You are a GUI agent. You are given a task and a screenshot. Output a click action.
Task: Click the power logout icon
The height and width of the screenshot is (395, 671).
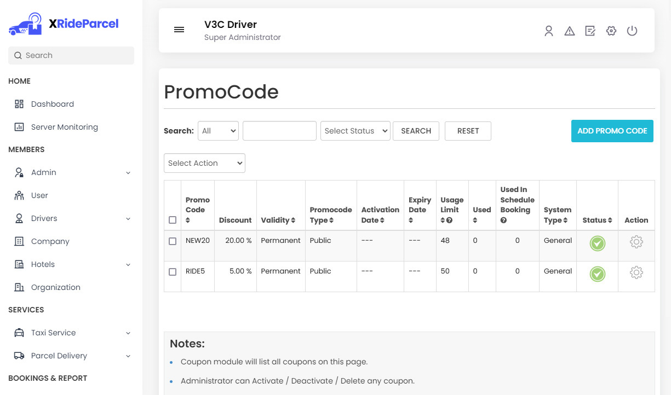[x=632, y=31]
